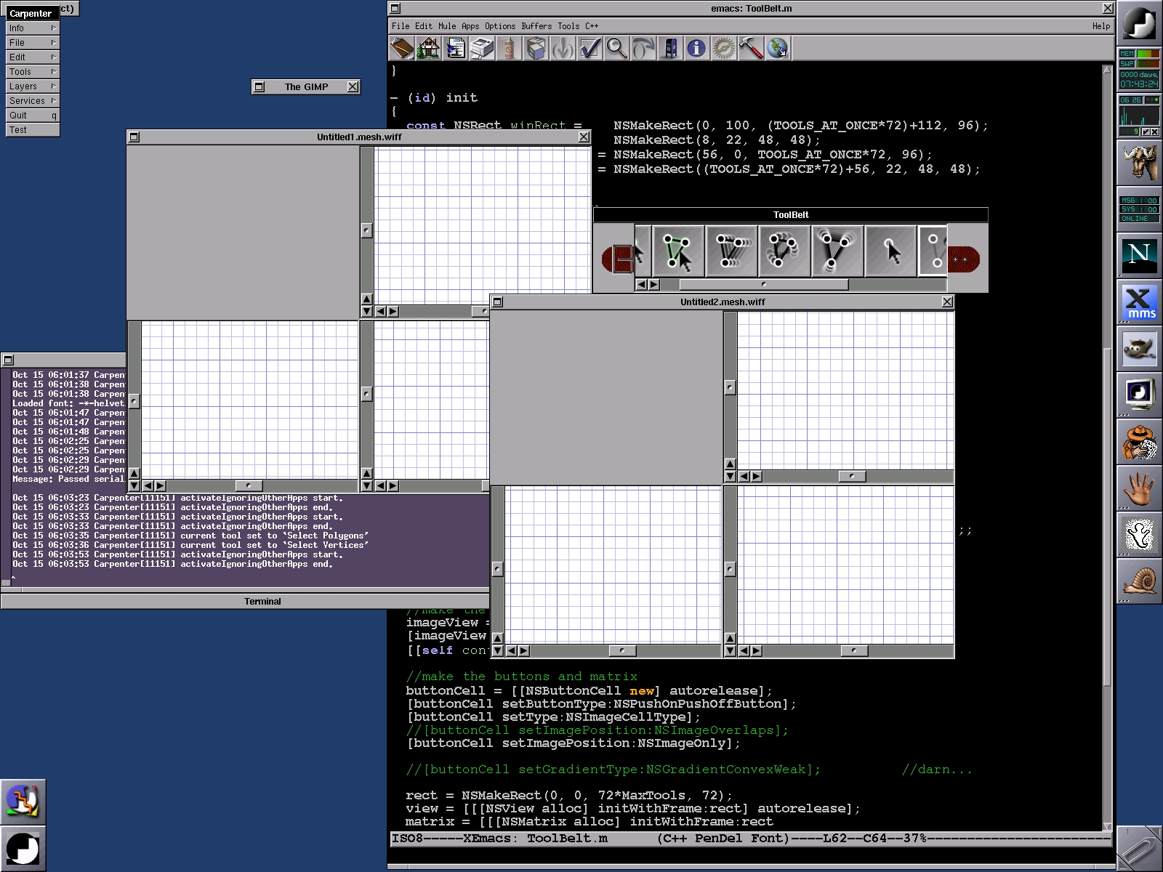Screen dimensions: 1163x872
Task: Select the rotating triangle tool in ToolBelt
Action: click(784, 251)
